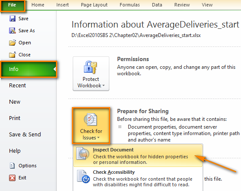Click the Save floppy disk icon
241x191 pixels.
12,18
